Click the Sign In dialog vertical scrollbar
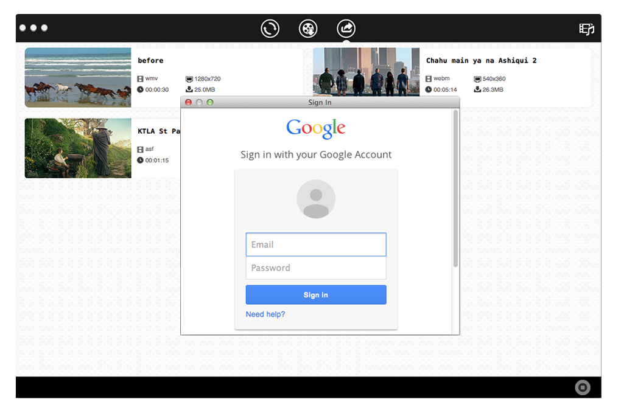The height and width of the screenshot is (416, 621). [455, 189]
